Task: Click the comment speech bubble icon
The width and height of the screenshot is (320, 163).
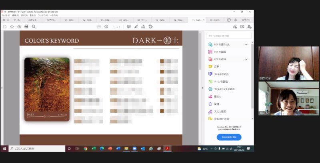Action: pyautogui.click(x=129, y=27)
